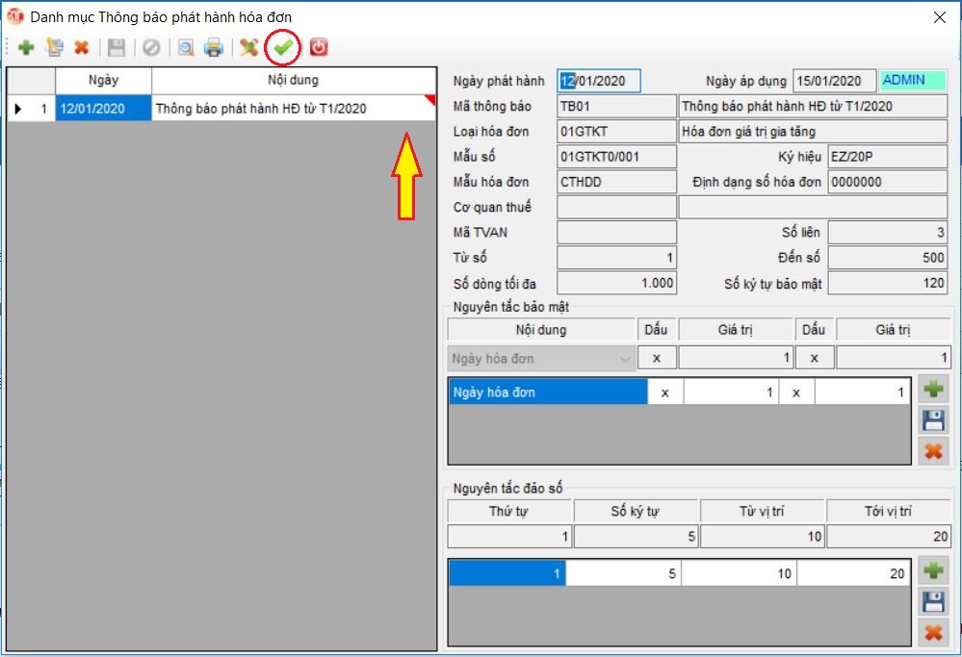
Task: Add a security rule with green plus
Action: (x=933, y=389)
